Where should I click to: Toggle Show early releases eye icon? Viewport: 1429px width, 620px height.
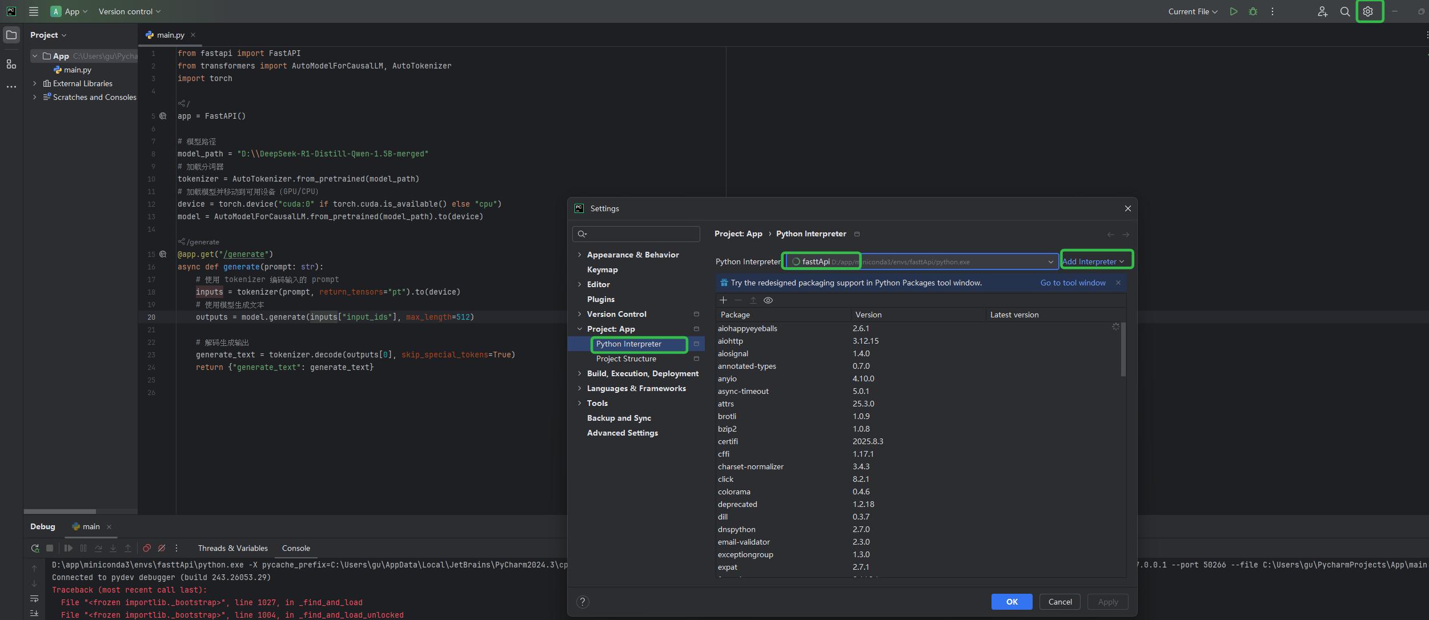(768, 300)
